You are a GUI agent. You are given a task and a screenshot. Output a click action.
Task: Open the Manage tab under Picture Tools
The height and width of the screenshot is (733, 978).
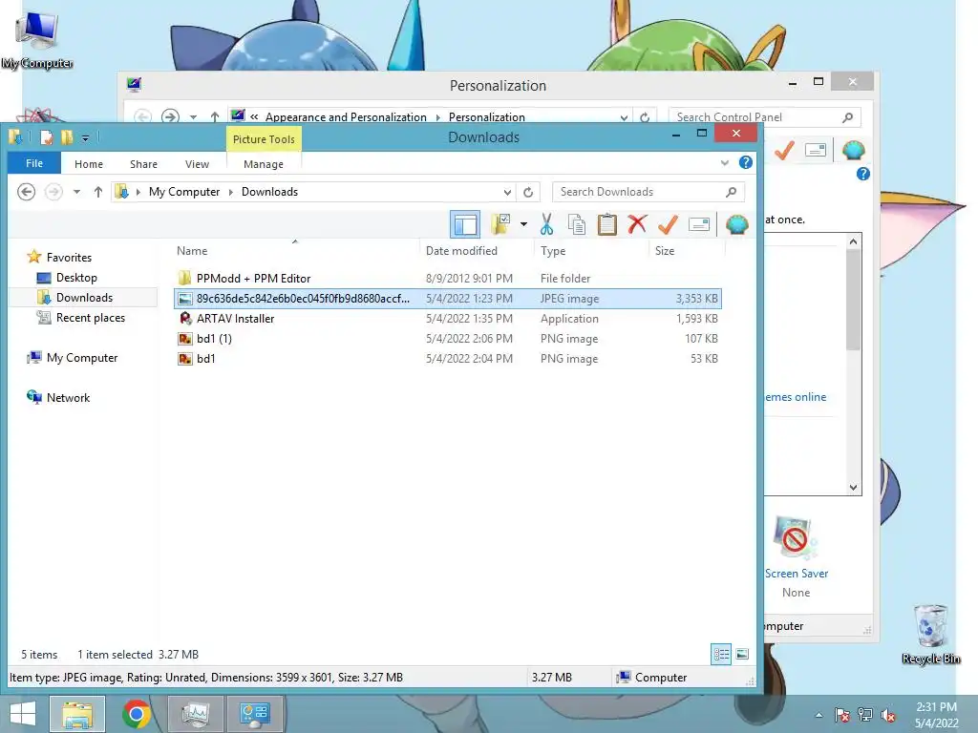tap(264, 164)
